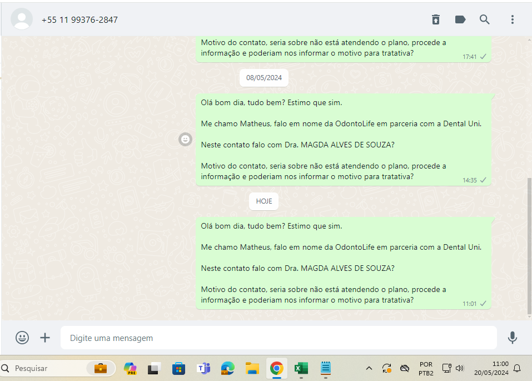Open Microsoft Teams taskbar icon

(203, 368)
